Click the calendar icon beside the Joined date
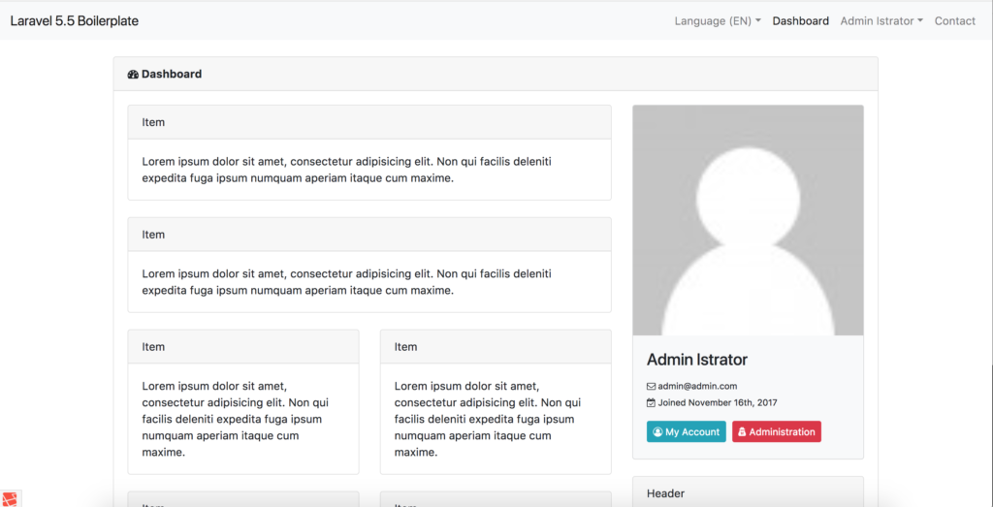 click(651, 402)
